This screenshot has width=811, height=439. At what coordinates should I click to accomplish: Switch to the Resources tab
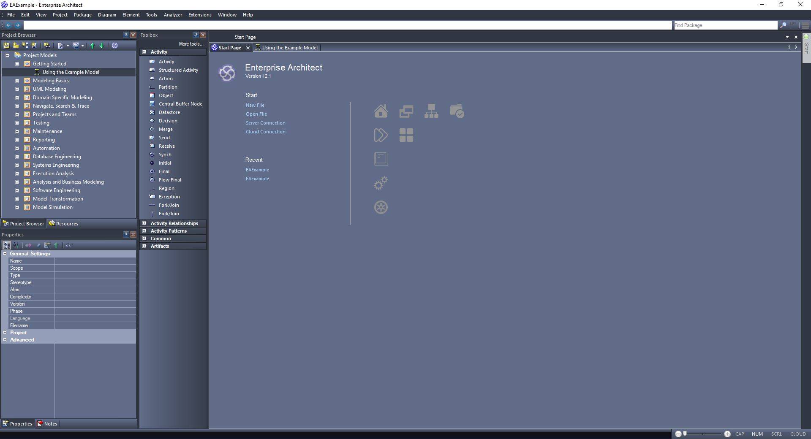64,224
